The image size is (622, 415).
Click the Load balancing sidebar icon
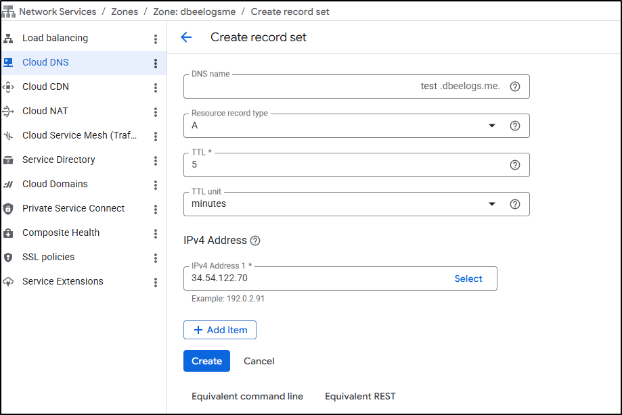pyautogui.click(x=8, y=39)
